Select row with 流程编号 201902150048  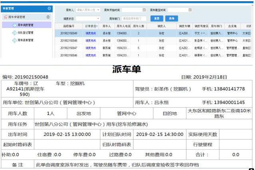69,40
